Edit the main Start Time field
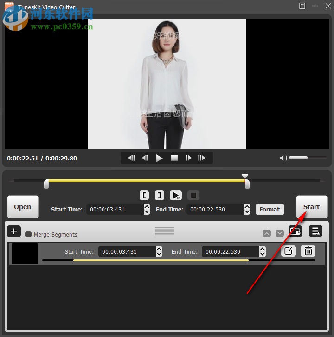This screenshot has height=337, width=334. coord(115,209)
